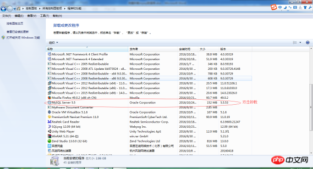This screenshot has height=169, width=313.
Task: Expand breadcrumb arrow before 控制面板
Action: pos(23,9)
